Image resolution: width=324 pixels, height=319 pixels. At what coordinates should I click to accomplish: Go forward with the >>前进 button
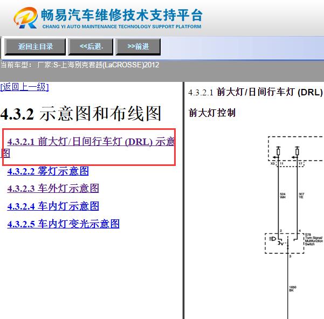138,47
